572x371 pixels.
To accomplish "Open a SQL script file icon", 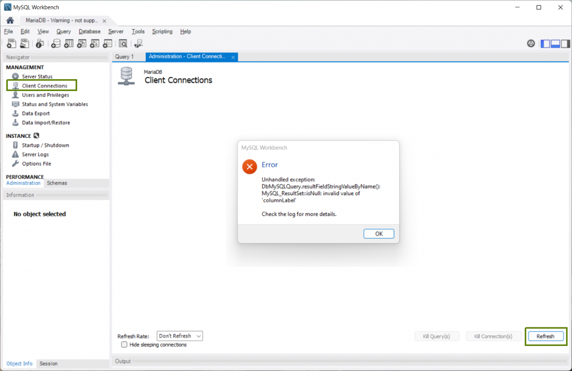I will (x=25, y=44).
